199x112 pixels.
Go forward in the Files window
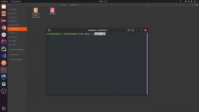pyautogui.click(x=13, y=5)
